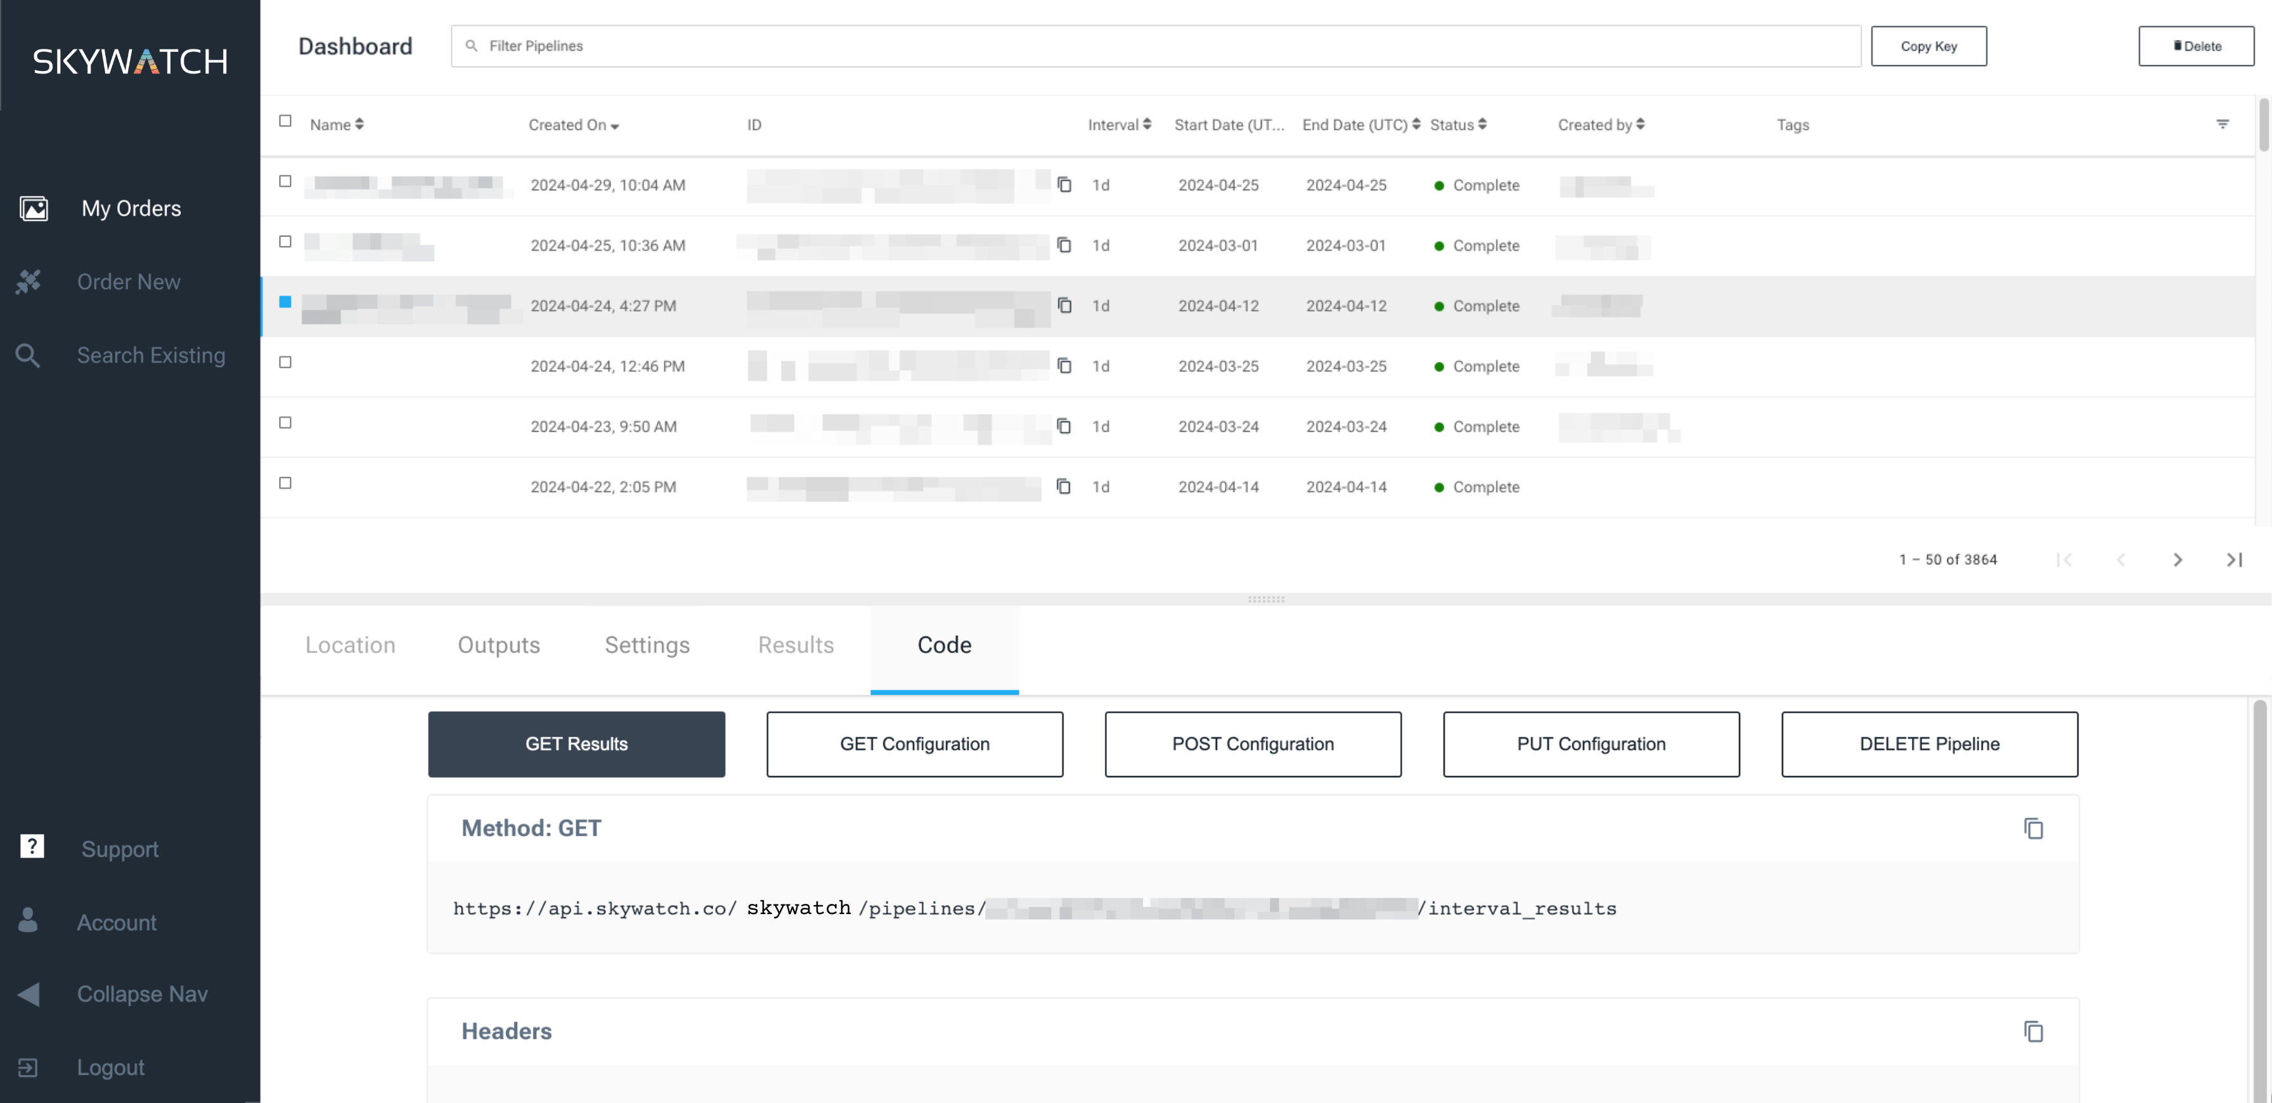Click the Copy Key button

click(1929, 46)
